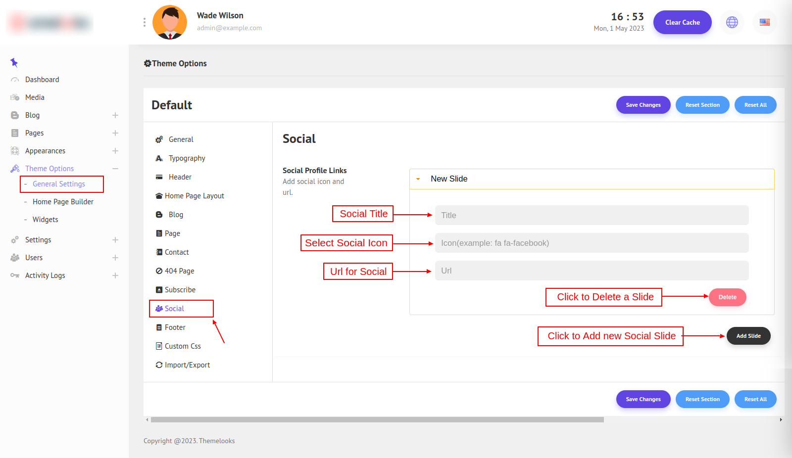Click the globe icon in header
The image size is (792, 458).
coord(732,22)
